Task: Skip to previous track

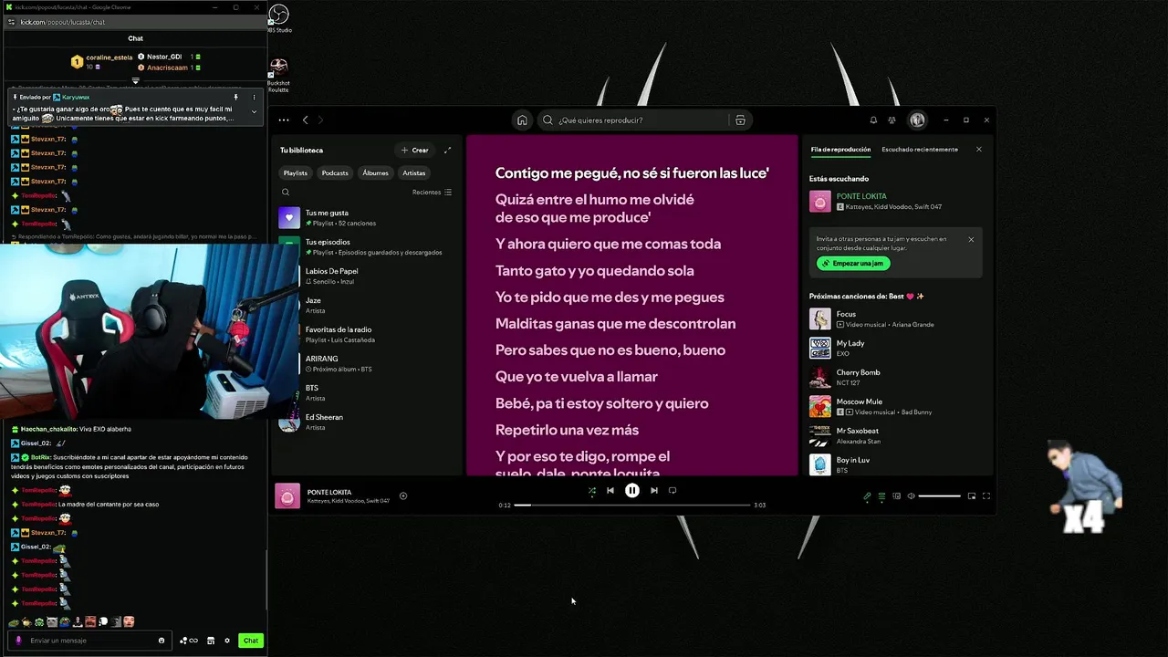Action: [x=610, y=491]
